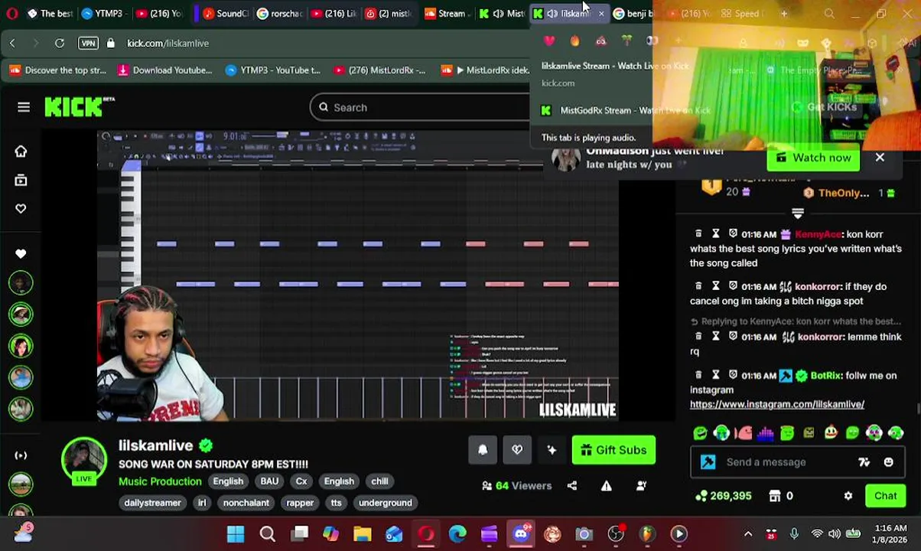Collapse chat leaderboard with the chevron below TheOnly

tap(798, 214)
